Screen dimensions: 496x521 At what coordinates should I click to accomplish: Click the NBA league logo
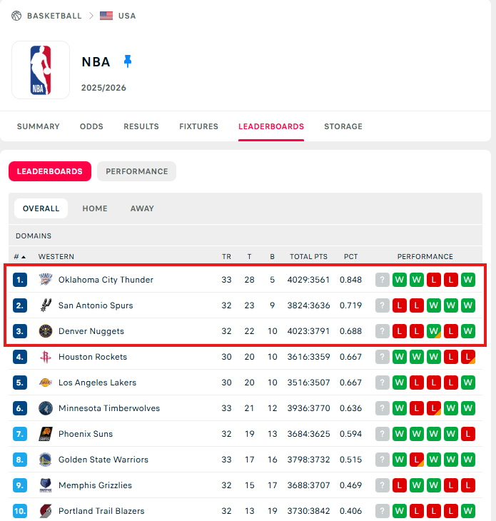tap(41, 70)
